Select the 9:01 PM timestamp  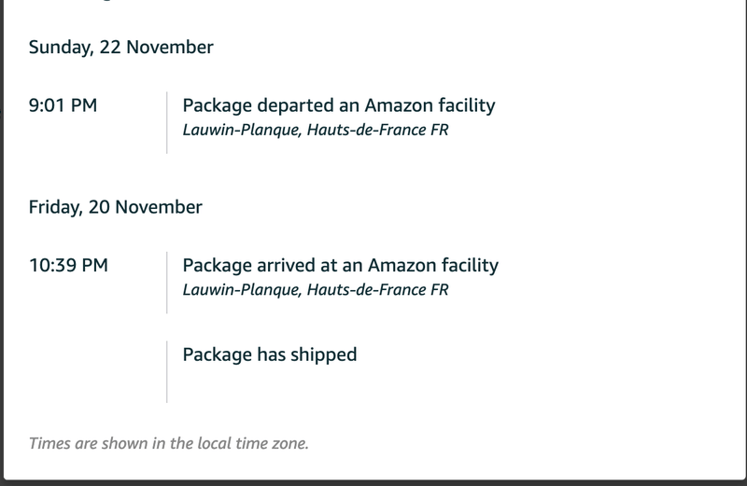[x=63, y=105]
